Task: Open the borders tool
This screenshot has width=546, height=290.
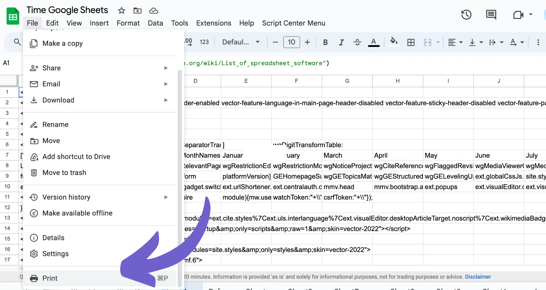Action: tap(411, 42)
